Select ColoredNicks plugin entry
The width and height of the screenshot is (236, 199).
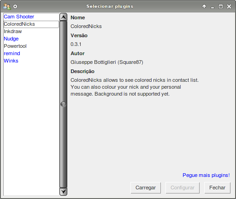tap(31, 24)
